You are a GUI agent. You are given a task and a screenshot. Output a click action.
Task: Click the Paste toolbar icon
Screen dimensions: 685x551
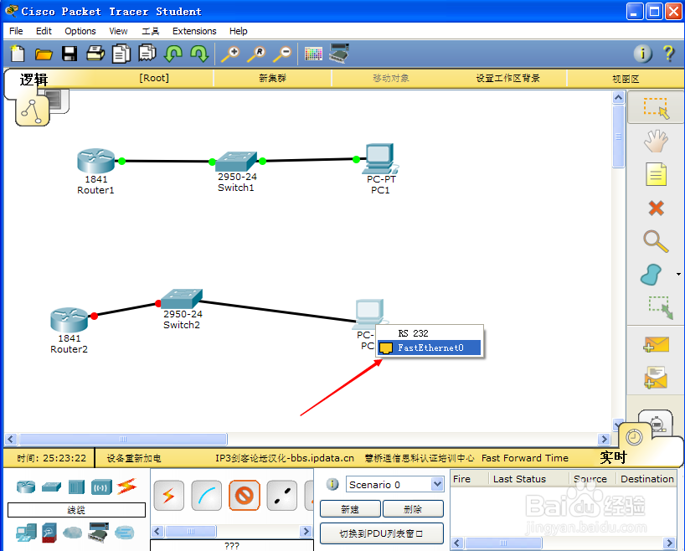[x=147, y=54]
